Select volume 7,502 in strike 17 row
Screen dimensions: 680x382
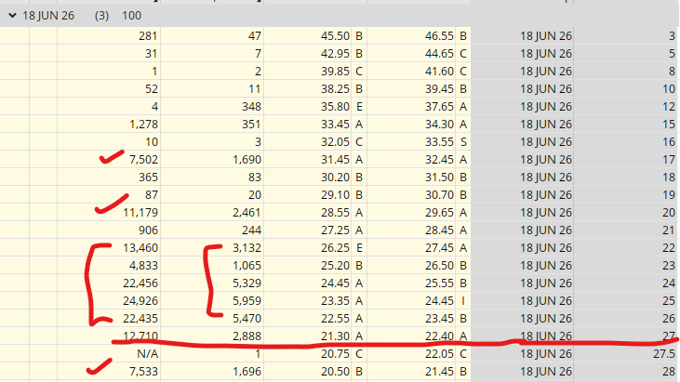pos(143,160)
